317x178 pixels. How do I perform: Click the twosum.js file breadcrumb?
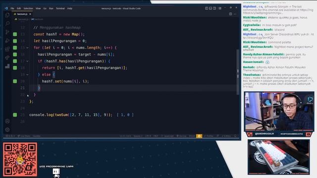(x=22, y=19)
